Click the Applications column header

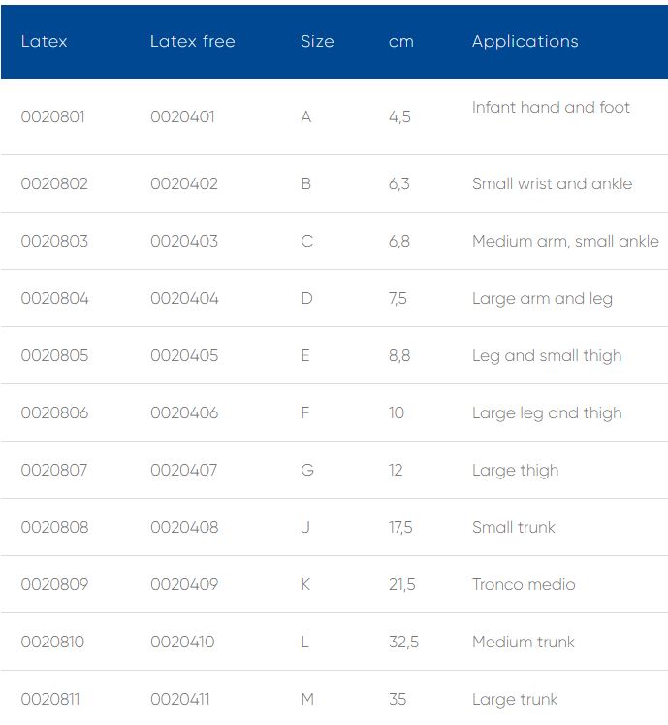(525, 41)
